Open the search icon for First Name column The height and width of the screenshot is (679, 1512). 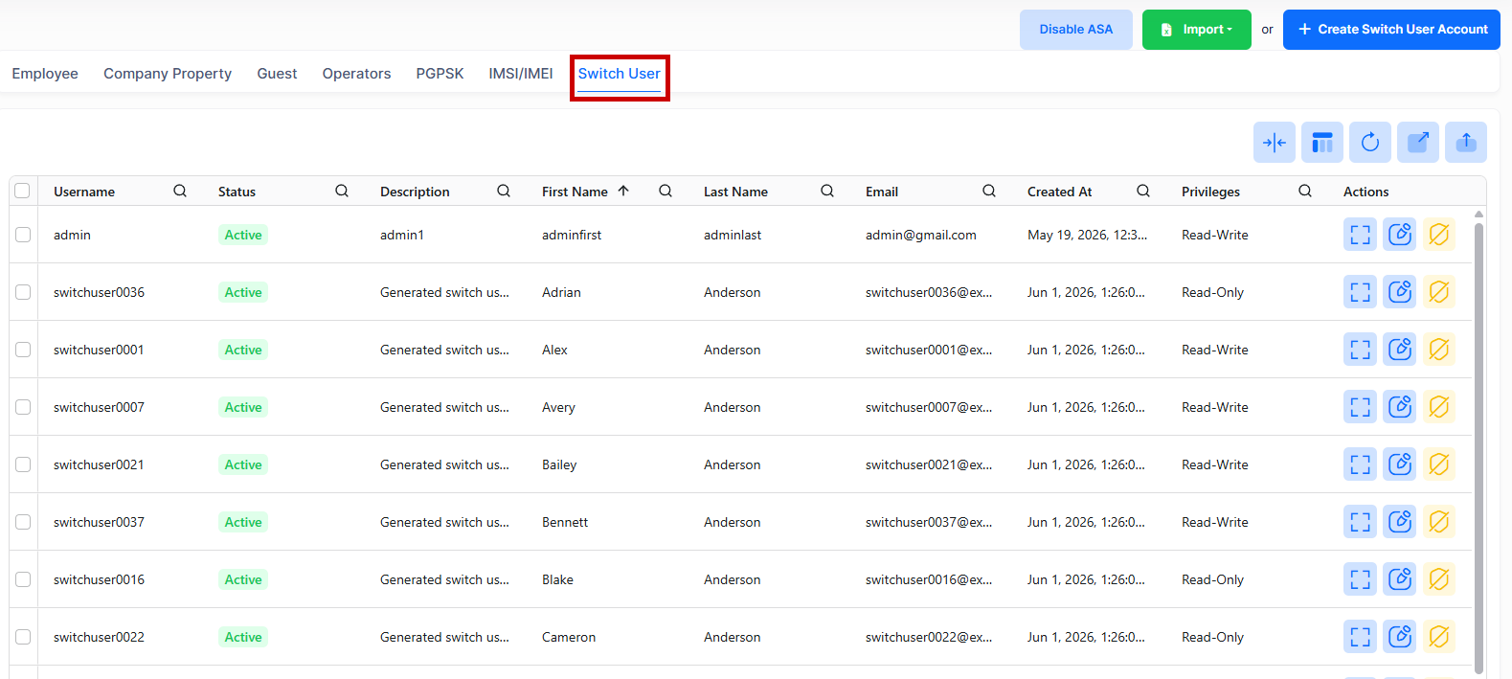pos(666,191)
